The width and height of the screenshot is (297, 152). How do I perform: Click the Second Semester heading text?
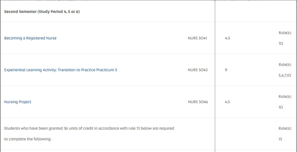[42, 12]
